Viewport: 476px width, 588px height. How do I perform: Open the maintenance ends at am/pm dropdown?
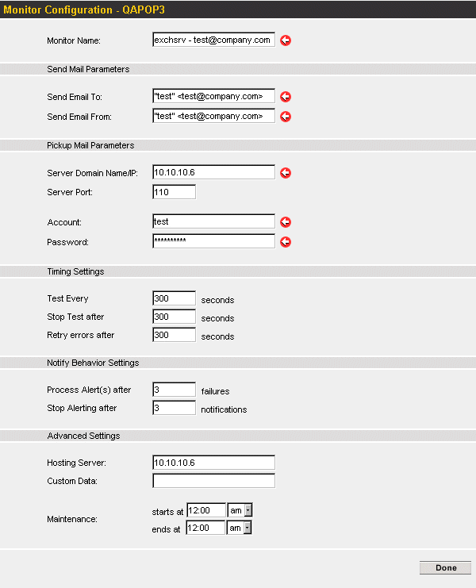[239, 528]
